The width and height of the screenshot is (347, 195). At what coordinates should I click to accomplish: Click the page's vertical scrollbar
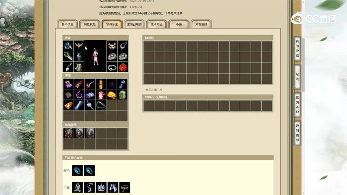[x=303, y=65]
